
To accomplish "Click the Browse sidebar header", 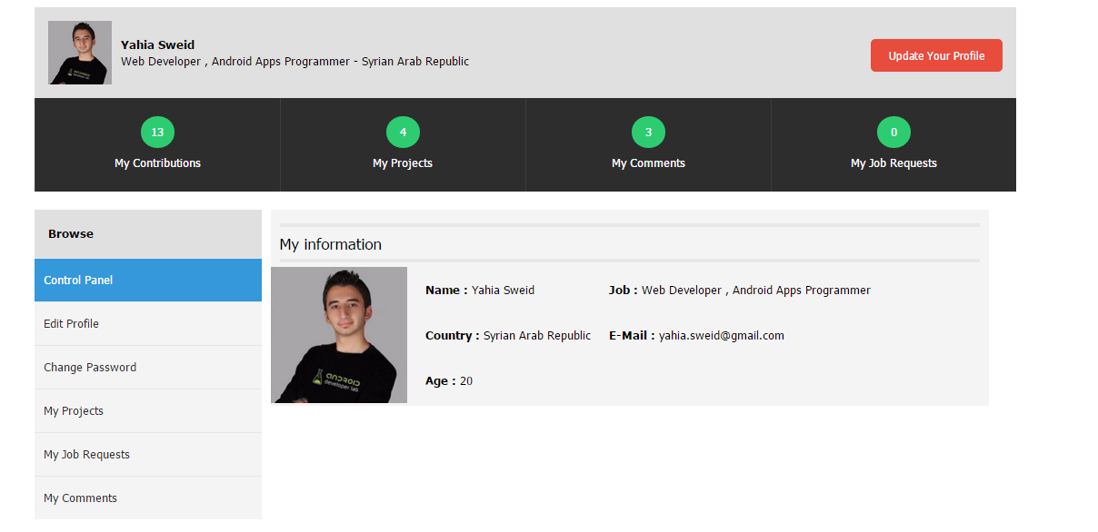I will (x=148, y=234).
